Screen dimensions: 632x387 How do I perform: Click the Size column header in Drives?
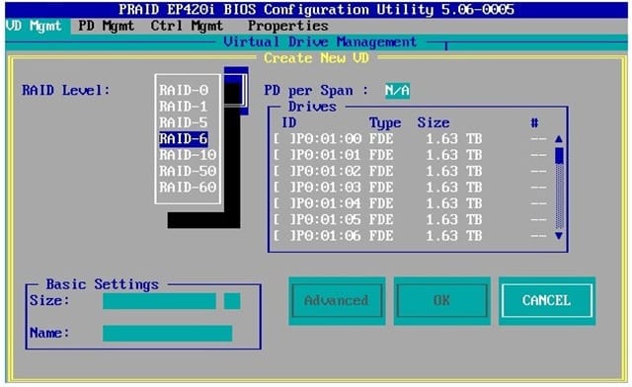(x=434, y=122)
